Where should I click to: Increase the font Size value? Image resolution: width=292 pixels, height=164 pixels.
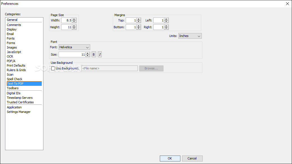[x=88, y=53]
